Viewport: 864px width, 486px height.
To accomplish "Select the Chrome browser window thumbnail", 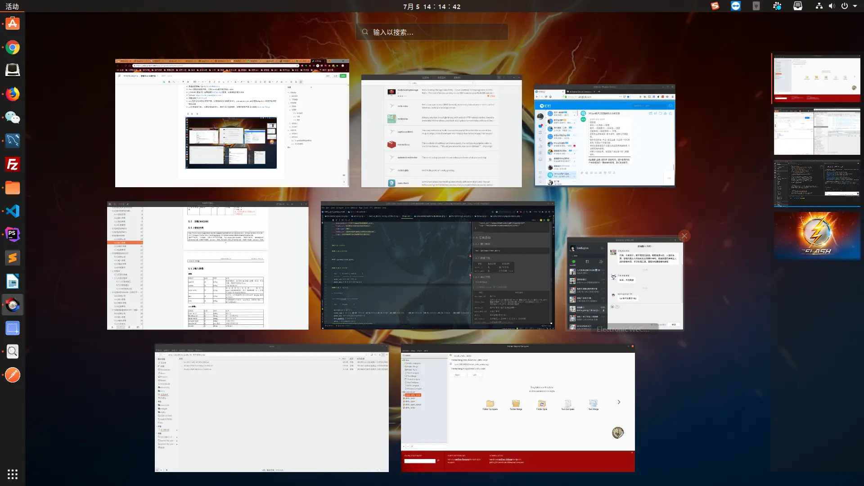I will click(x=232, y=123).
